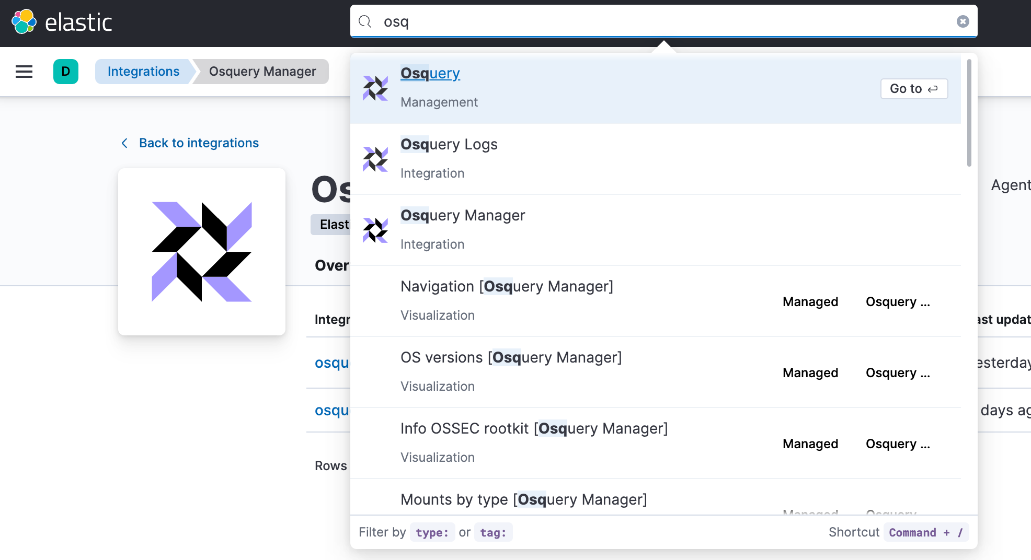Open the Overview tab
Viewport: 1031px width, 560px height.
click(x=332, y=265)
